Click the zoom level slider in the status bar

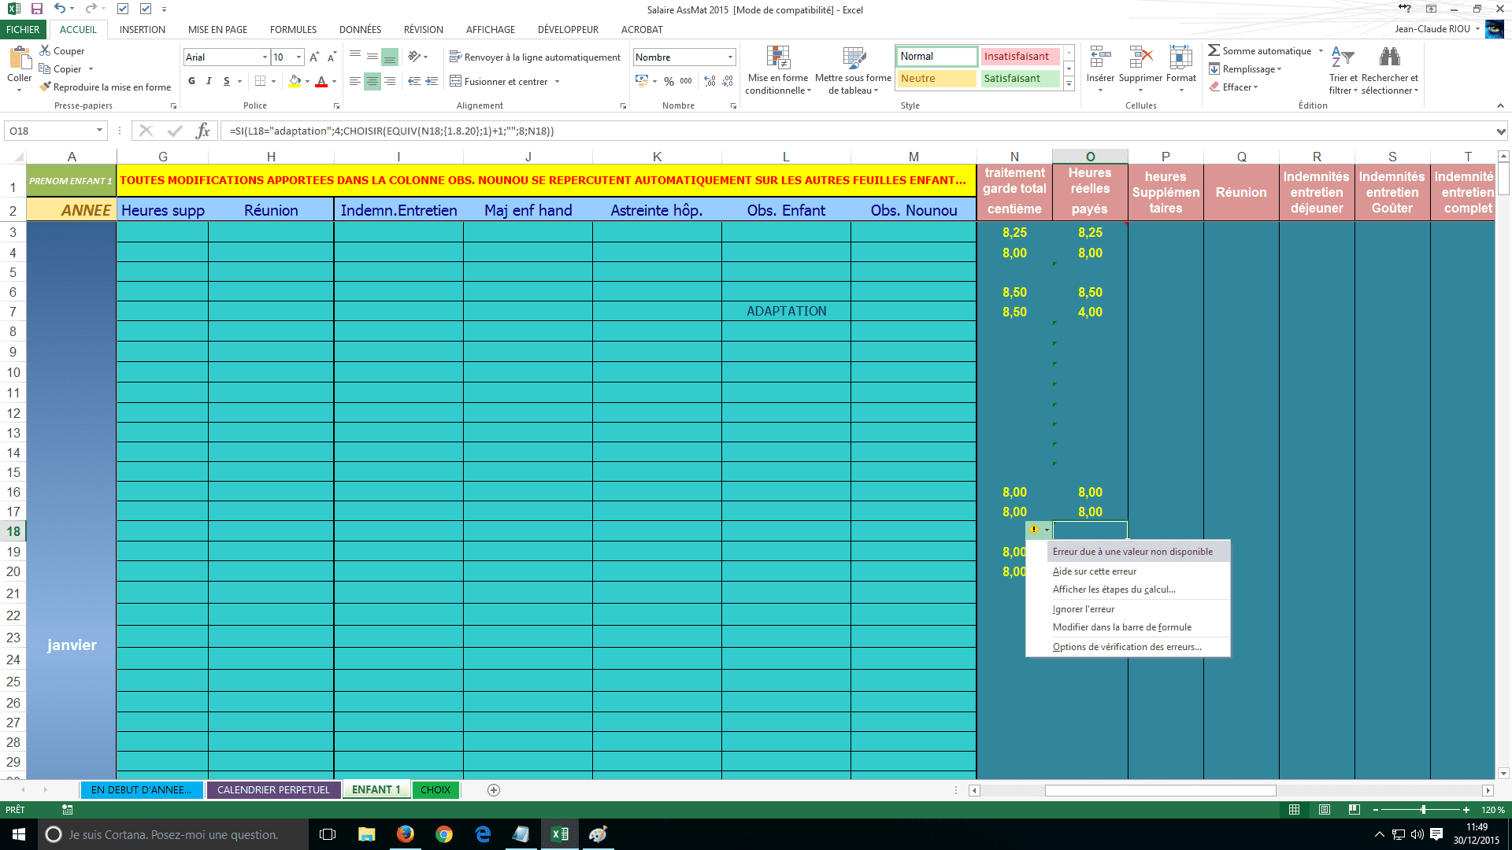[x=1422, y=810]
